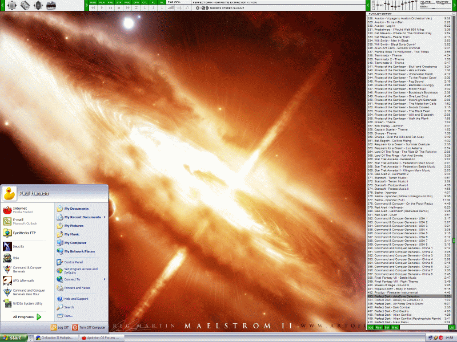Expand All Programs list
This screenshot has height=342, width=457.
tap(27, 317)
